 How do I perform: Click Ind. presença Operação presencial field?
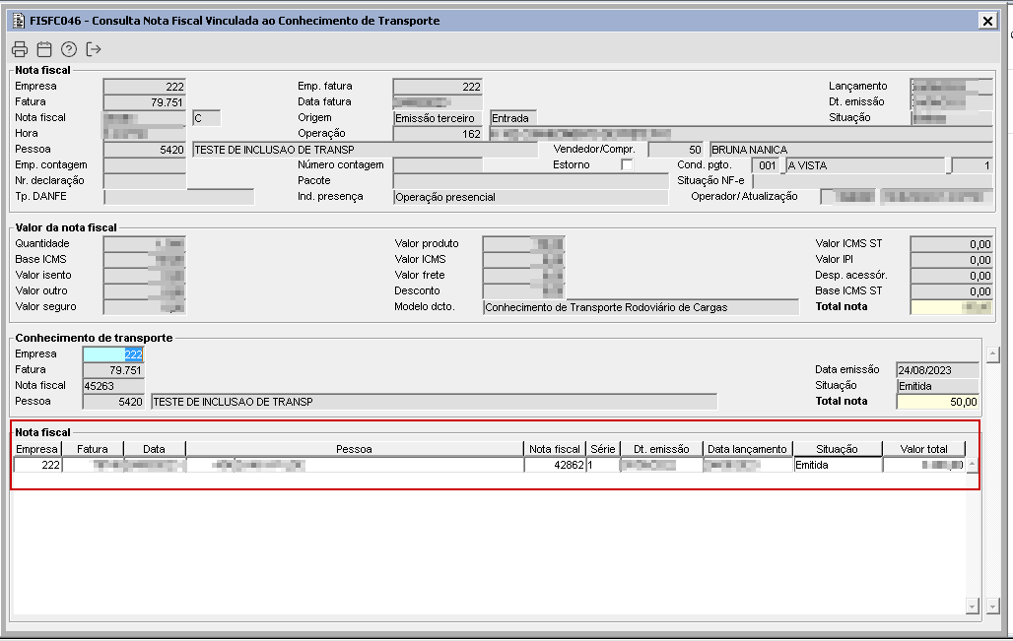coord(530,197)
